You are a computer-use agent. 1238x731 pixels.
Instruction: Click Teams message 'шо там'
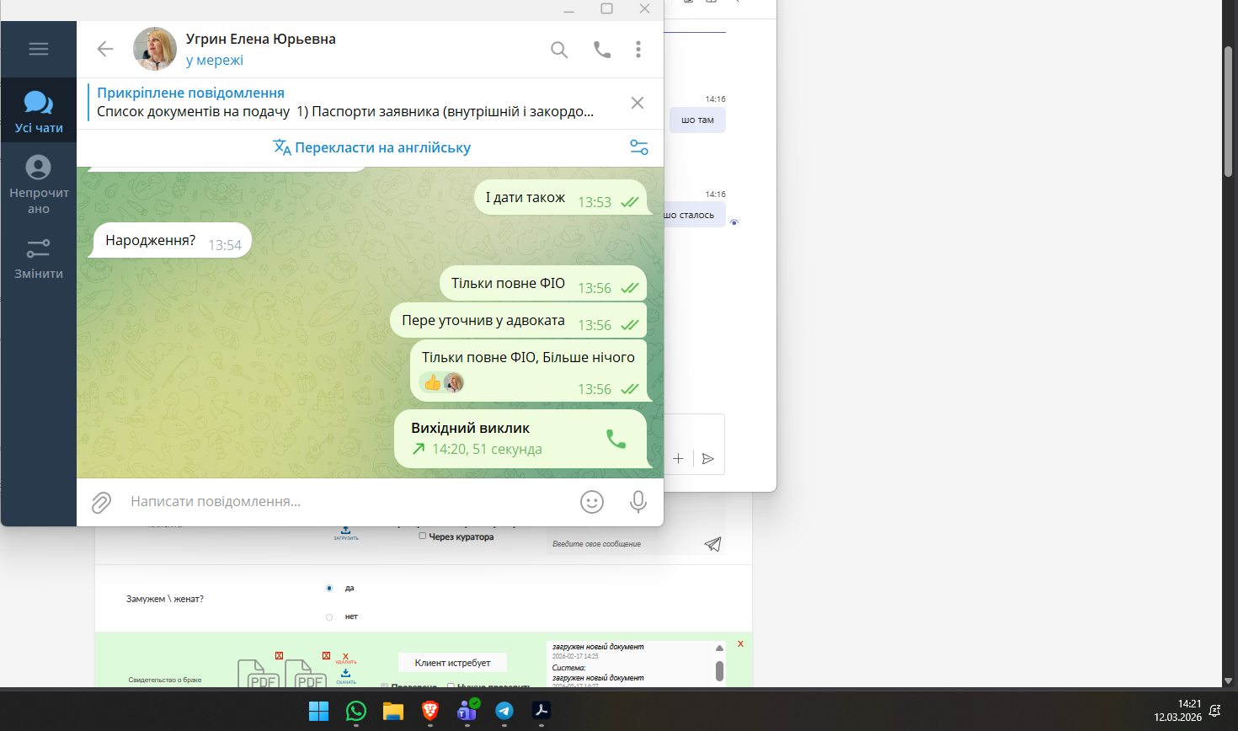pos(697,120)
